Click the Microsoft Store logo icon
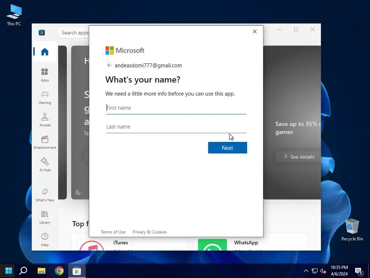This screenshot has height=278, width=370. click(x=42, y=32)
